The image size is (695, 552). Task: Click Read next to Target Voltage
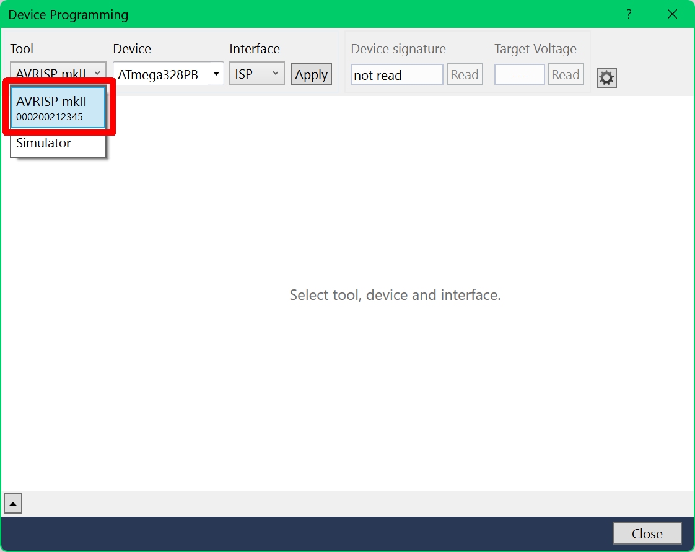[566, 74]
